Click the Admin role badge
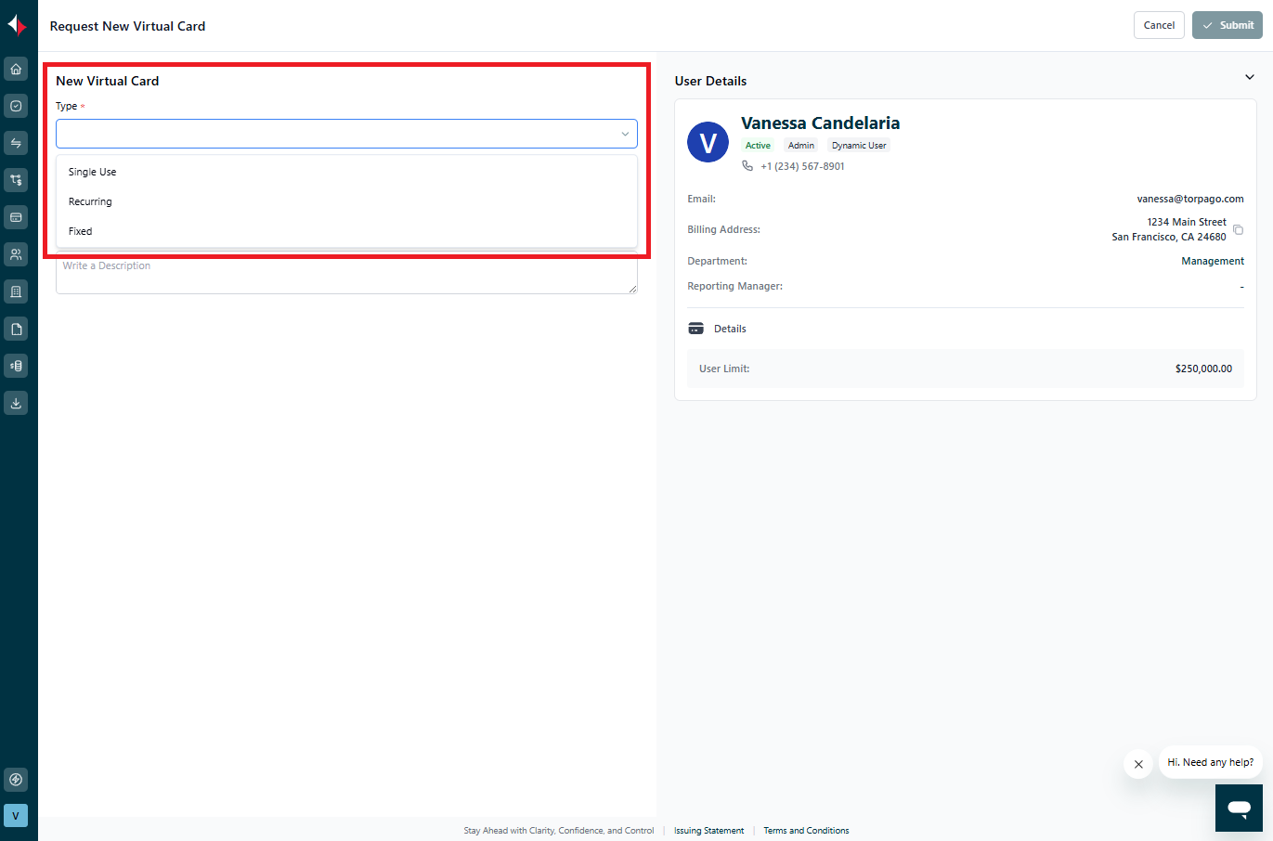The image size is (1273, 841). 800,146
